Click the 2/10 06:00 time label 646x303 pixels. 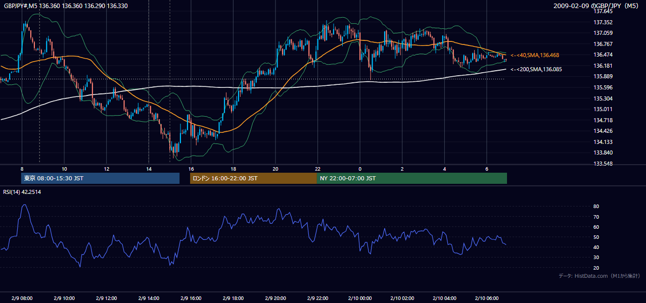(487, 298)
